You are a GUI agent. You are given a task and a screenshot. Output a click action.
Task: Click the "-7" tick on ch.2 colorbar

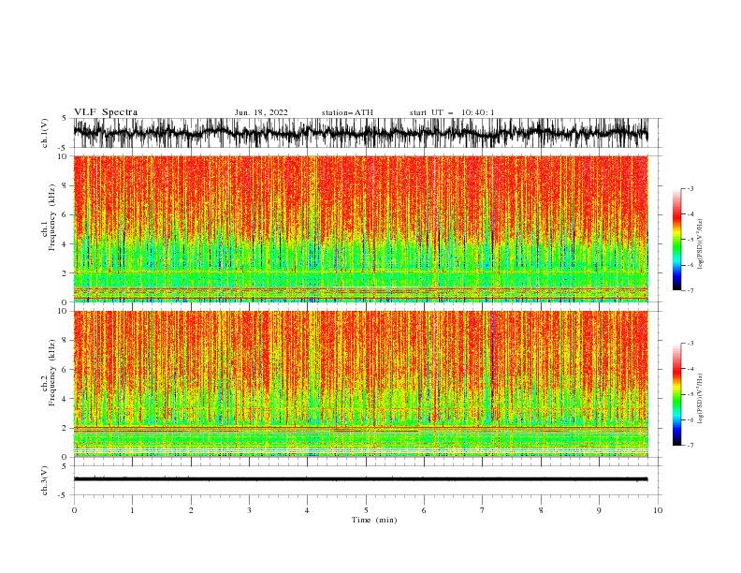[690, 446]
